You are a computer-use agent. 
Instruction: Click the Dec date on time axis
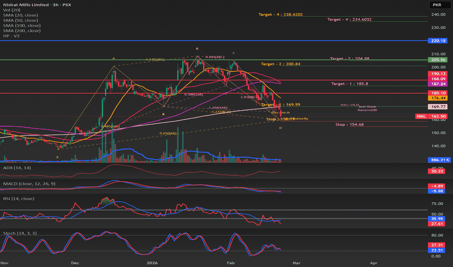point(75,263)
